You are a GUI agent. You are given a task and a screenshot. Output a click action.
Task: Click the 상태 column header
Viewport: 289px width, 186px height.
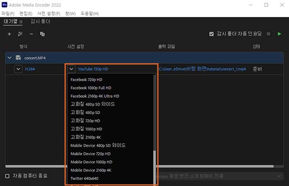tap(256, 46)
